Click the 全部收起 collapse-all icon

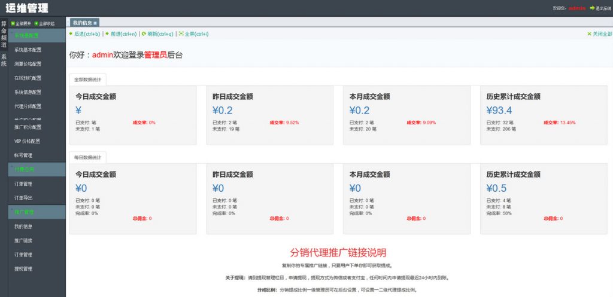(x=37, y=23)
